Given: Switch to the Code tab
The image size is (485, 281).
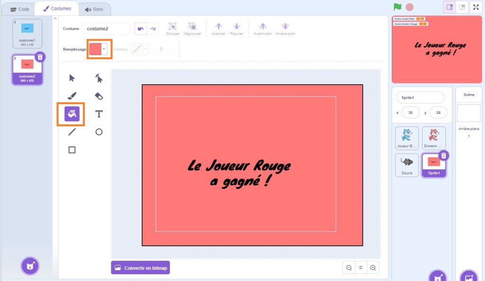Looking at the screenshot, I should point(20,9).
